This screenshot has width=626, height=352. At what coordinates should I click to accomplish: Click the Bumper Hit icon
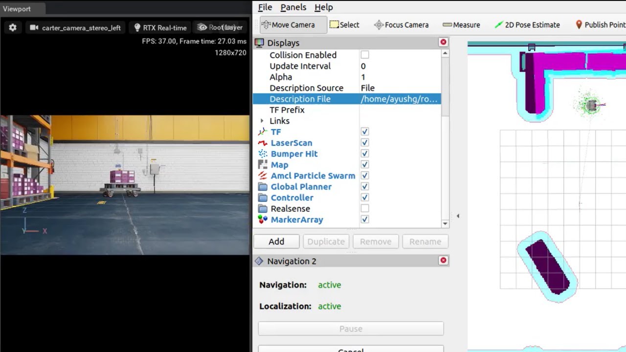tap(263, 154)
